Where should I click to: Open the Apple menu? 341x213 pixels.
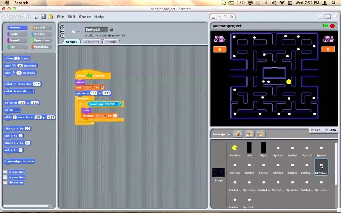coord(7,3)
